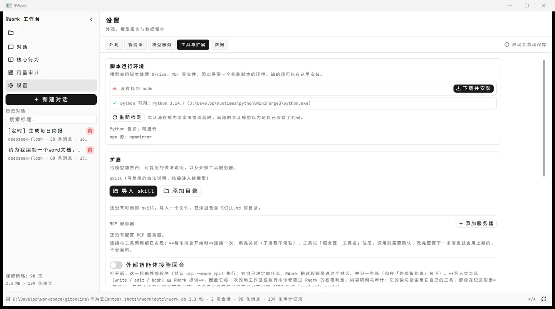Click the npm 源：npmmirror text

(x=131, y=137)
